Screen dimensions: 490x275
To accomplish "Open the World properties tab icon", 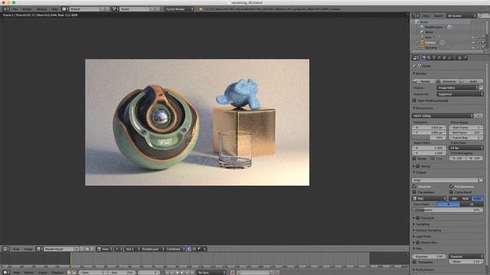I will [439, 58].
